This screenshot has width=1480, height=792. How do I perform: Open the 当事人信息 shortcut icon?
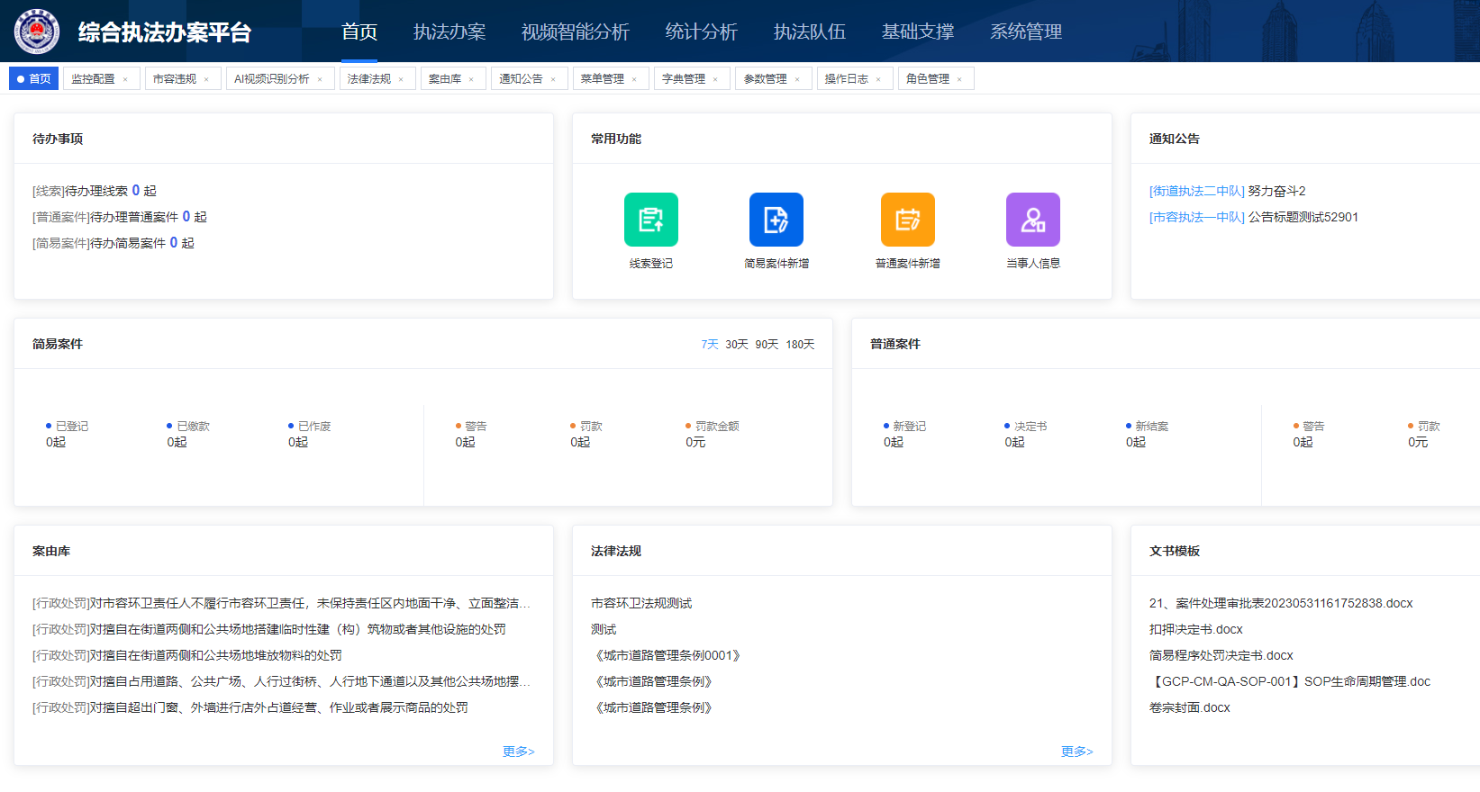pos(1033,220)
